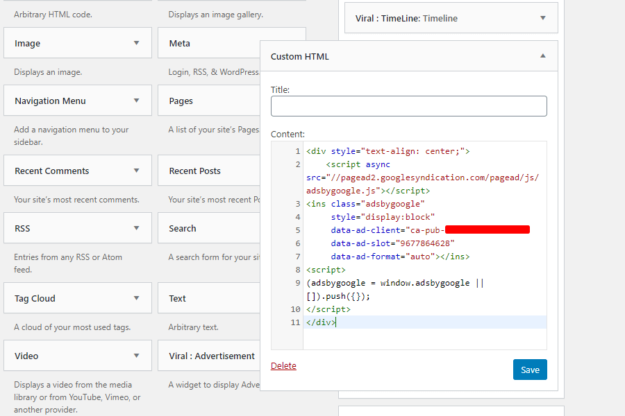Click the Viral : TimeLine widget title
The image size is (625, 416).
click(406, 18)
